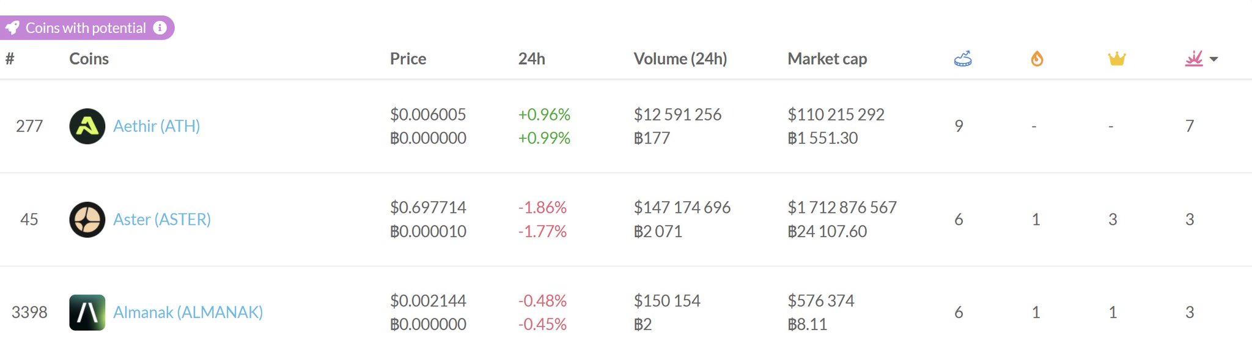1252x357 pixels.
Task: Sort by the # rank column header
Action: 10,59
